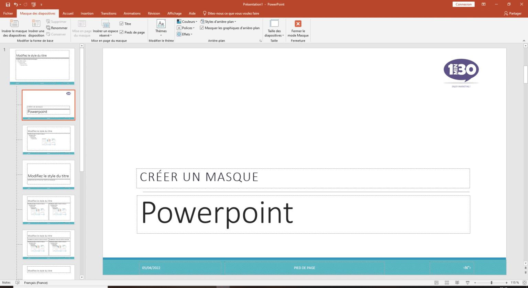Enable the Titre checkbox
This screenshot has width=528, height=288.
click(122, 23)
